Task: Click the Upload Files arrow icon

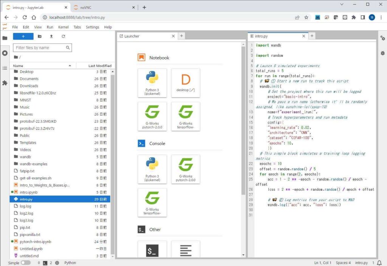Action: click(x=51, y=36)
